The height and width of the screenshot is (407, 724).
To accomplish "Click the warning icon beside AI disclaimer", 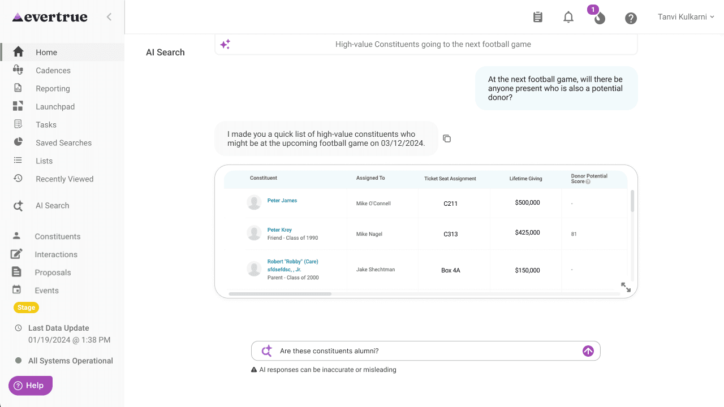I will [x=254, y=370].
